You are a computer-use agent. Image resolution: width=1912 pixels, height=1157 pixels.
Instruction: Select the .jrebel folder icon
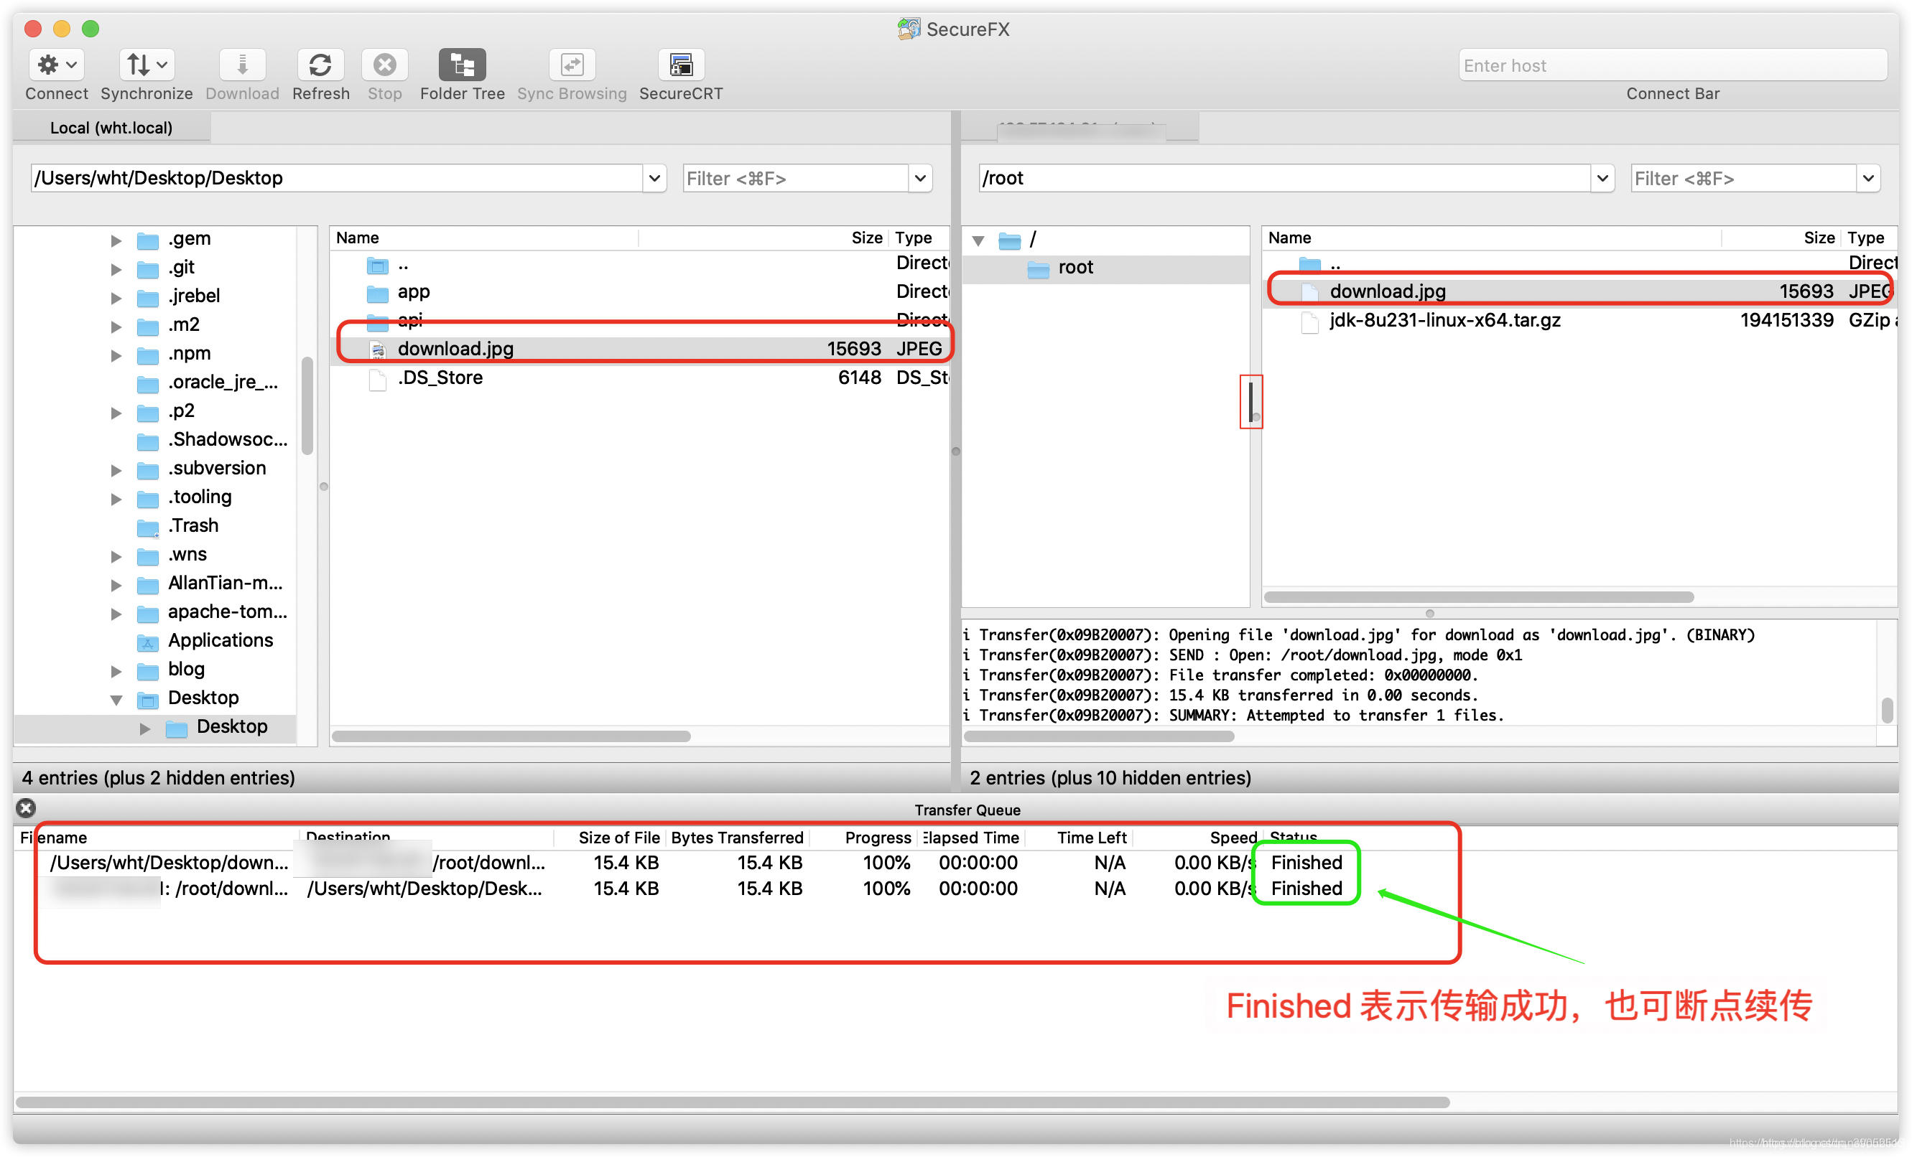pos(147,298)
